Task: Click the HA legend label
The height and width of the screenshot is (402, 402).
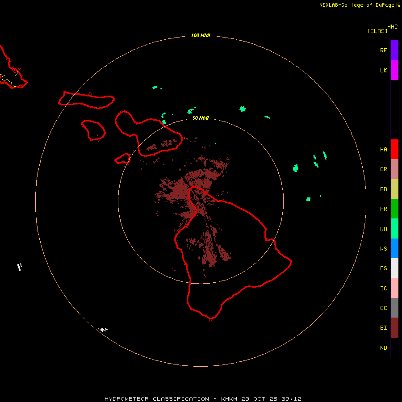Action: click(383, 149)
